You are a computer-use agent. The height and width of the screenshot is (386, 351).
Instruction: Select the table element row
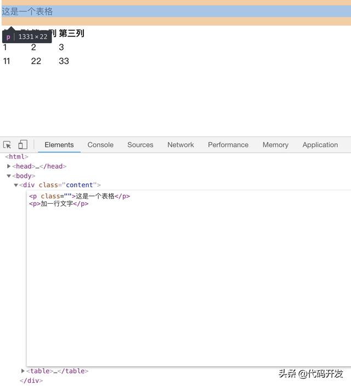pos(57,371)
